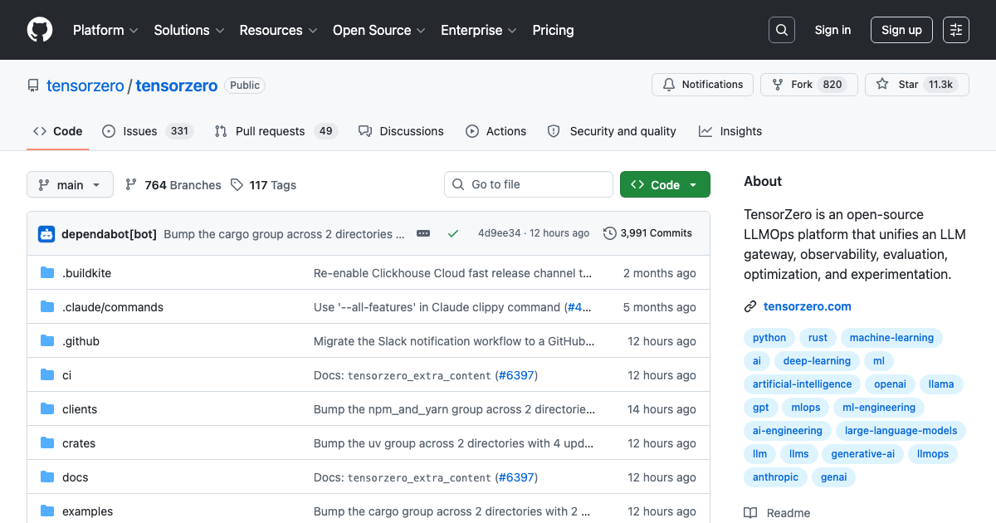Switch to the Actions tab
Viewport: 996px width, 523px height.
click(496, 131)
